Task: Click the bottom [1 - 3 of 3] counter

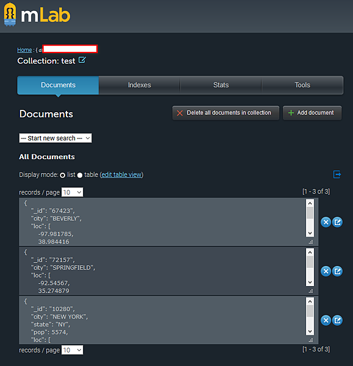Action: [316, 350]
